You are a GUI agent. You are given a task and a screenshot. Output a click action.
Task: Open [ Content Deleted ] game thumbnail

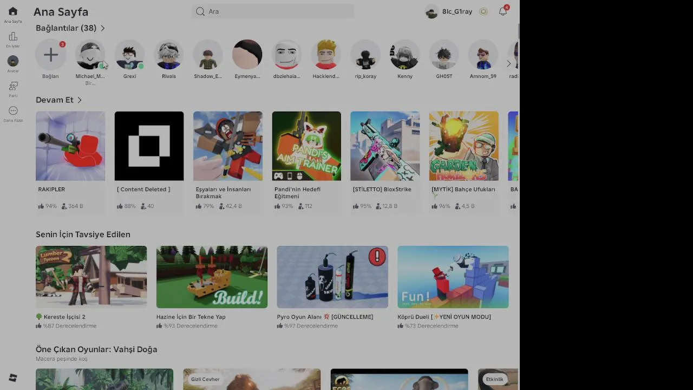[x=149, y=146]
